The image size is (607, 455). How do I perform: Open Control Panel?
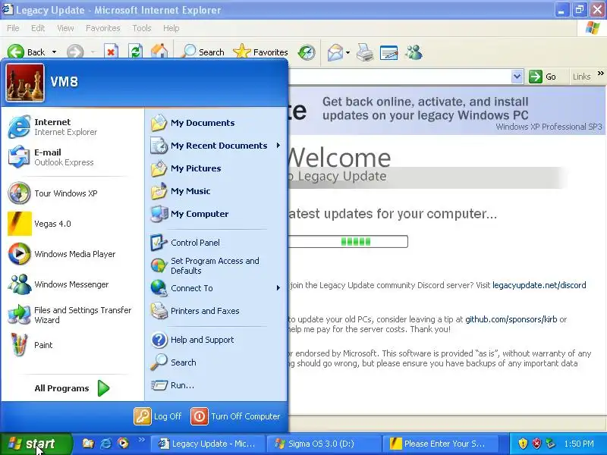[x=215, y=243]
